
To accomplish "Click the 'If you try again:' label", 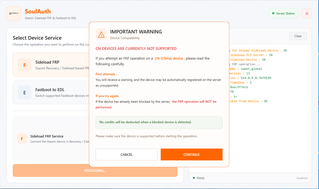I will (x=107, y=96).
